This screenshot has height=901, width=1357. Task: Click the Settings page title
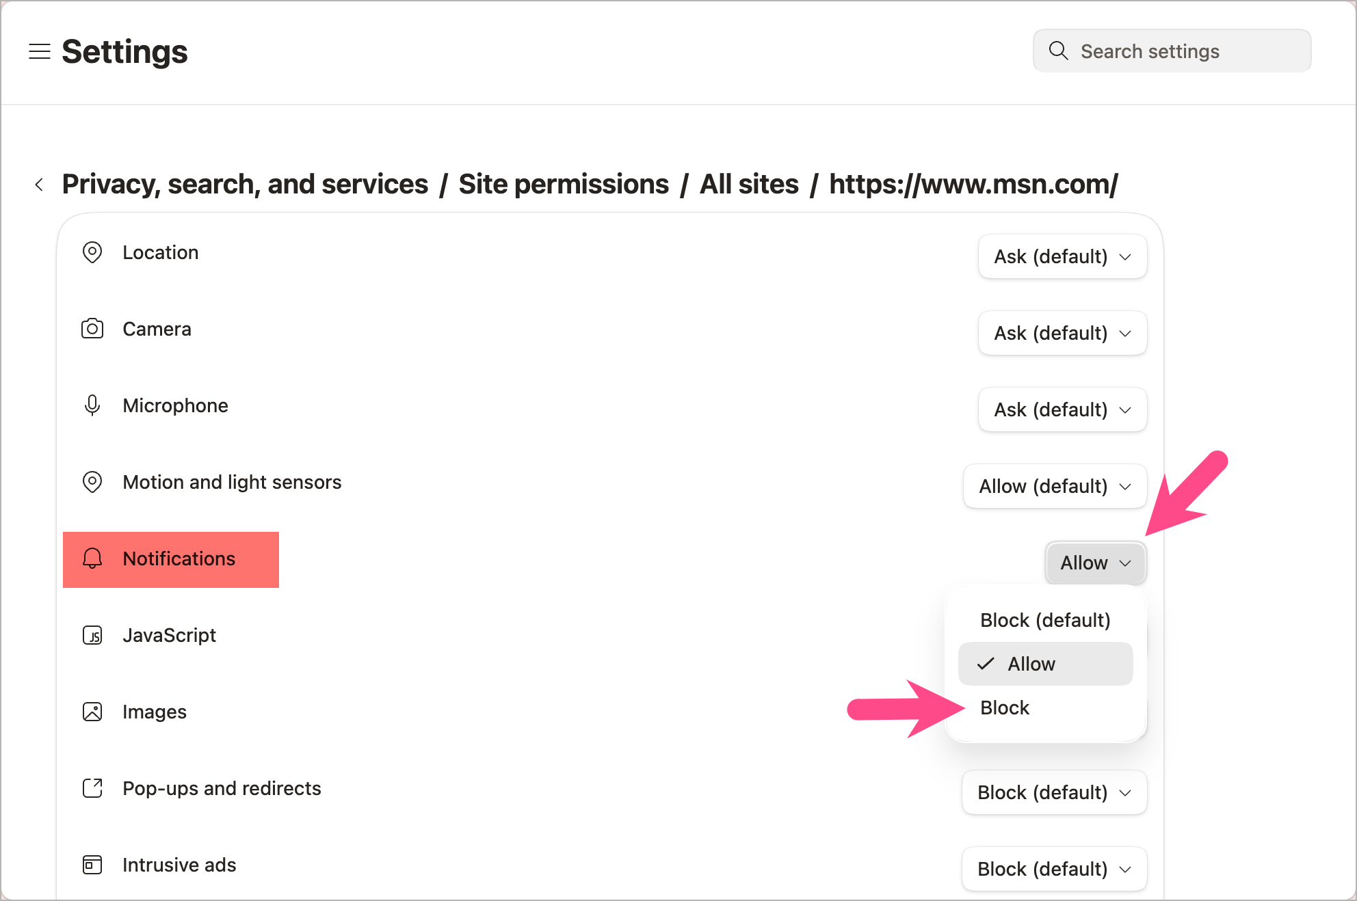[x=124, y=51]
